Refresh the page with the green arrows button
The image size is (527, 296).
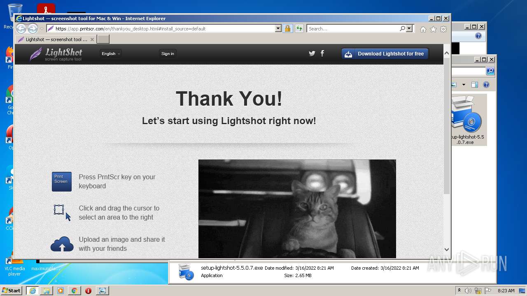click(x=299, y=28)
